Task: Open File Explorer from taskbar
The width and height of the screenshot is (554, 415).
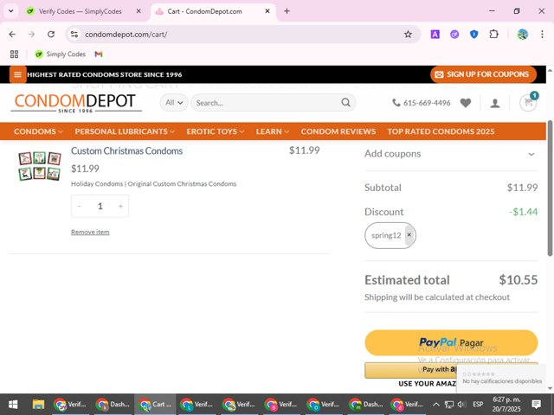Action: tap(38, 404)
